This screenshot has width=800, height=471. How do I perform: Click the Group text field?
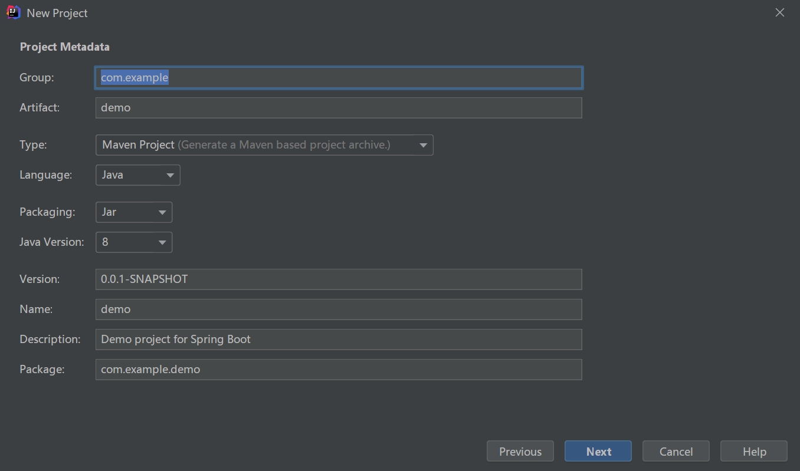pos(339,78)
